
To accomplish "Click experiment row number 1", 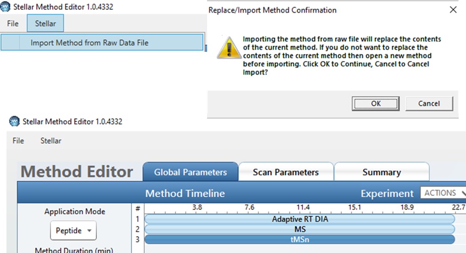I will click(137, 219).
